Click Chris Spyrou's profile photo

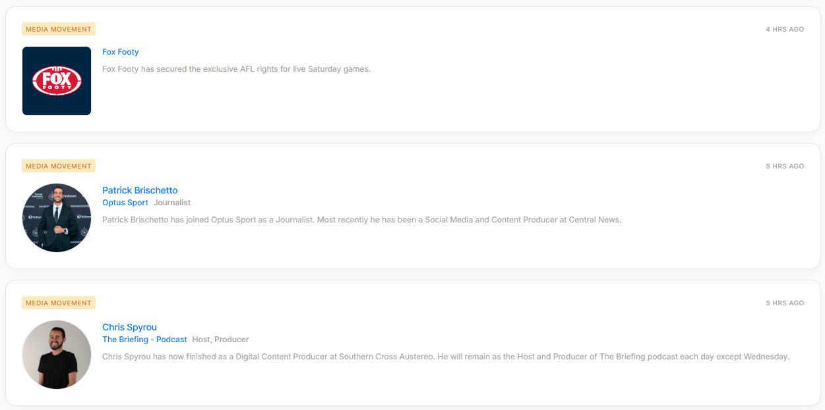57,355
